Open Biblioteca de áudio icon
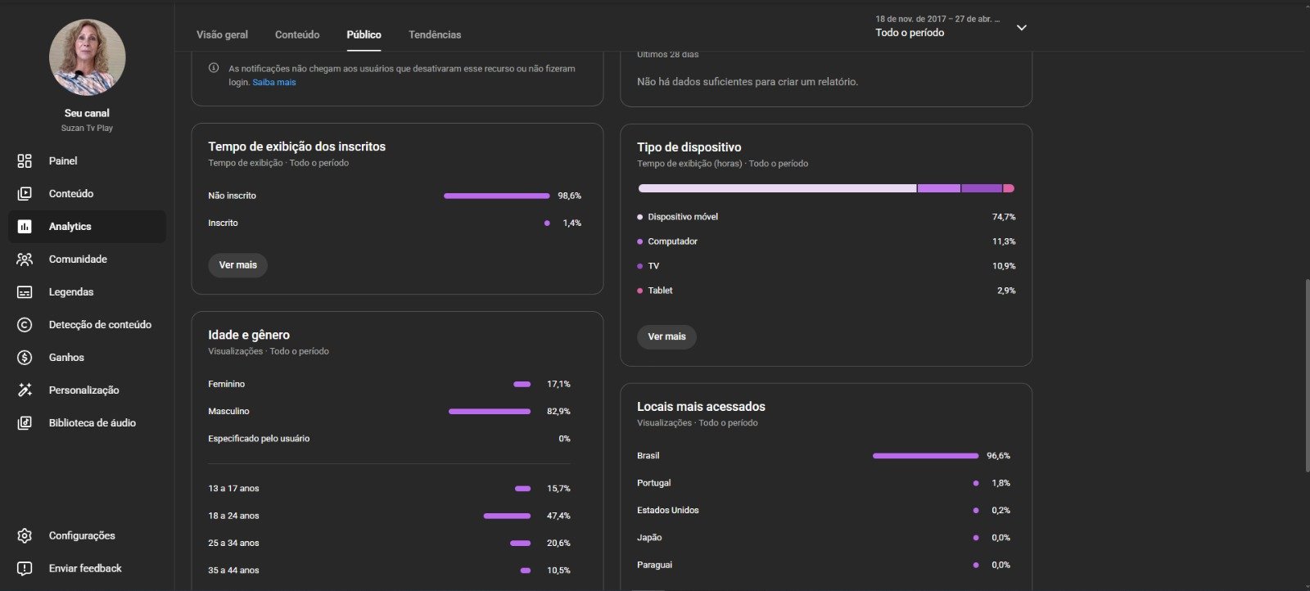Image resolution: width=1310 pixels, height=591 pixels. tap(25, 423)
